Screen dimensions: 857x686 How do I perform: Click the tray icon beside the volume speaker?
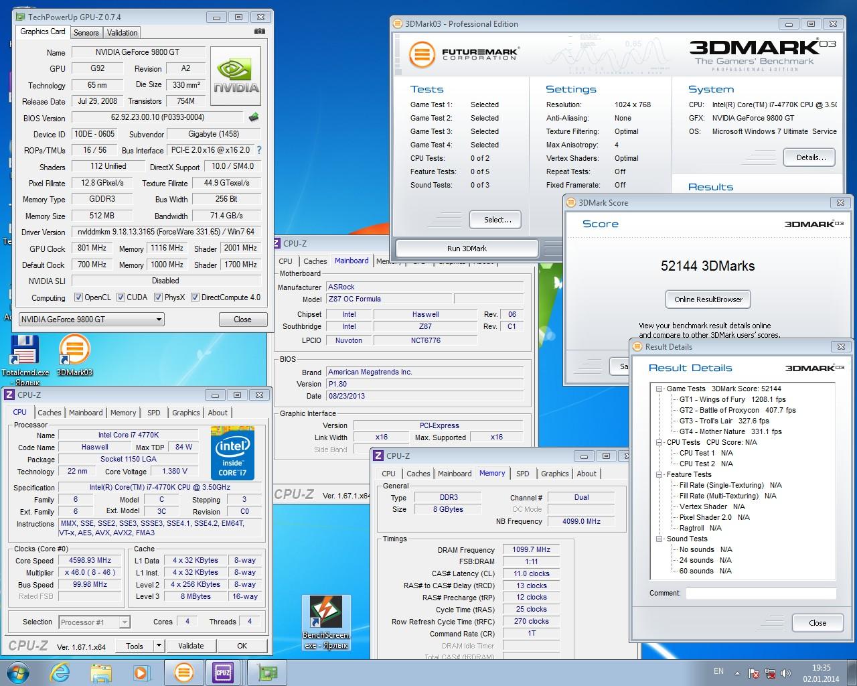(x=769, y=673)
